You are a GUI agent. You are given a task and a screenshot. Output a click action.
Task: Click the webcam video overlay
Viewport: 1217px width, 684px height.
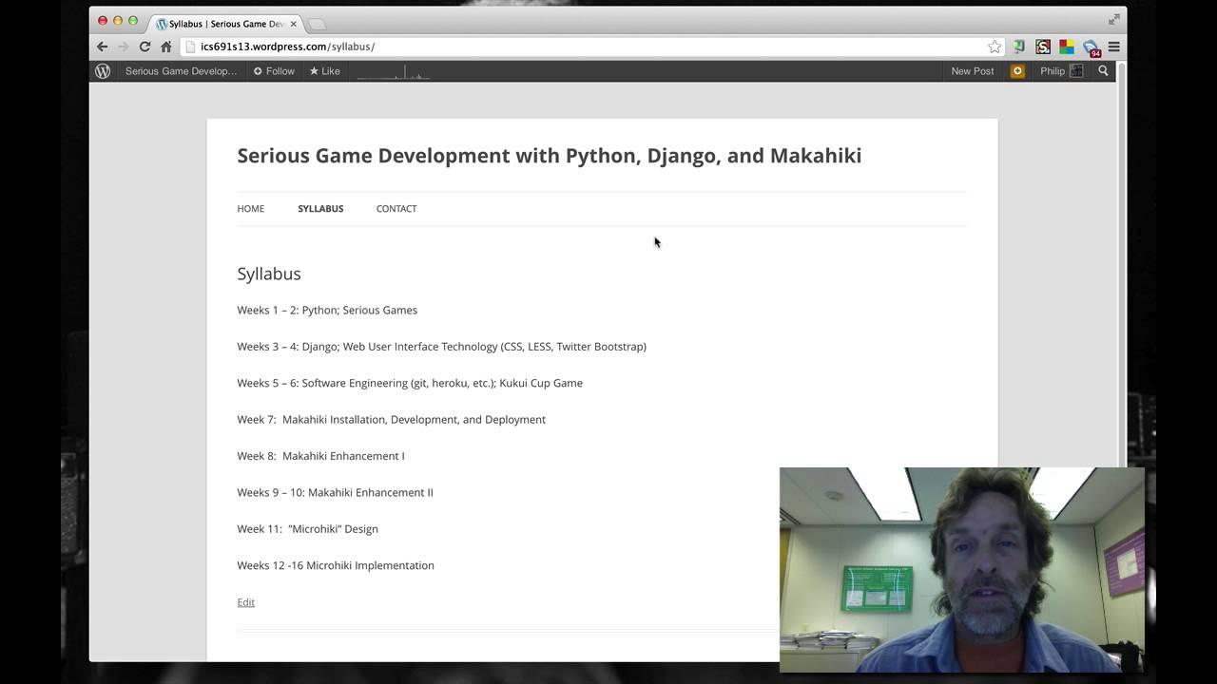coord(962,570)
